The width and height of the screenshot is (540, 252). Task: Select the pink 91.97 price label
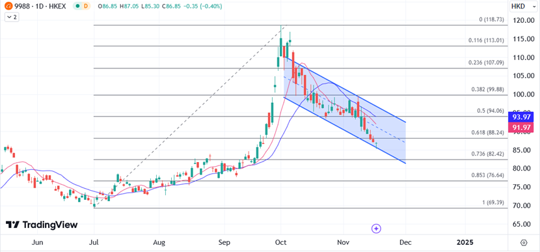pyautogui.click(x=521, y=127)
